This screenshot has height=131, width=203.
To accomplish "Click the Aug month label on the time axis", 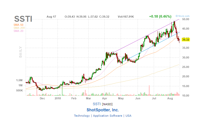I will [170, 98].
